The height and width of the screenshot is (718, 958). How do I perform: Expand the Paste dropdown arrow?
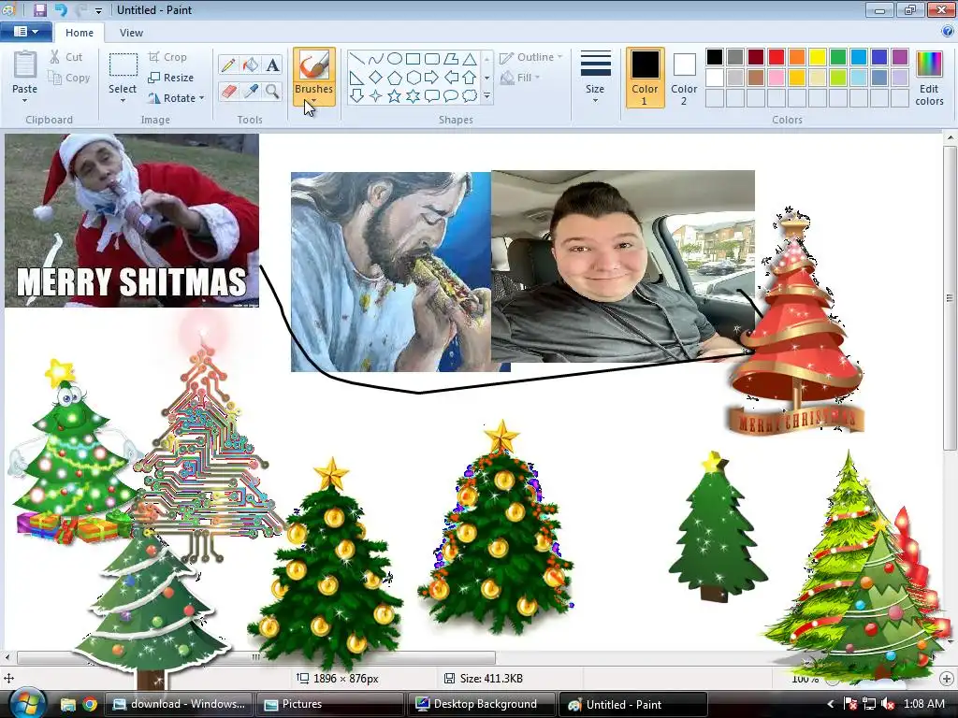pos(24,100)
